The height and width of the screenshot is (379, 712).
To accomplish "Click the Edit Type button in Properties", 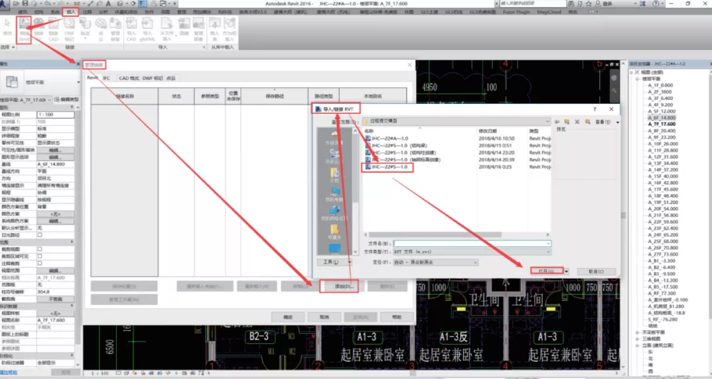I will (67, 99).
